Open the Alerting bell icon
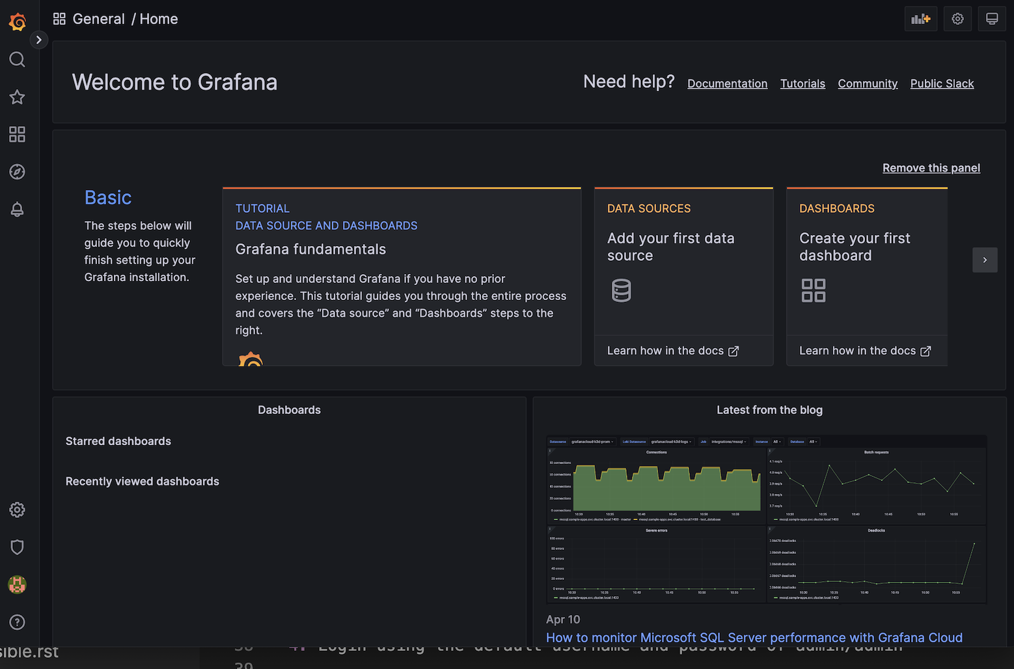1014x669 pixels. pyautogui.click(x=18, y=210)
